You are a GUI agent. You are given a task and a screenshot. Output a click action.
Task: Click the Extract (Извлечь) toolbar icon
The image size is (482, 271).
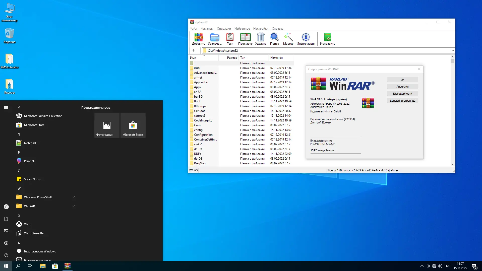(215, 38)
